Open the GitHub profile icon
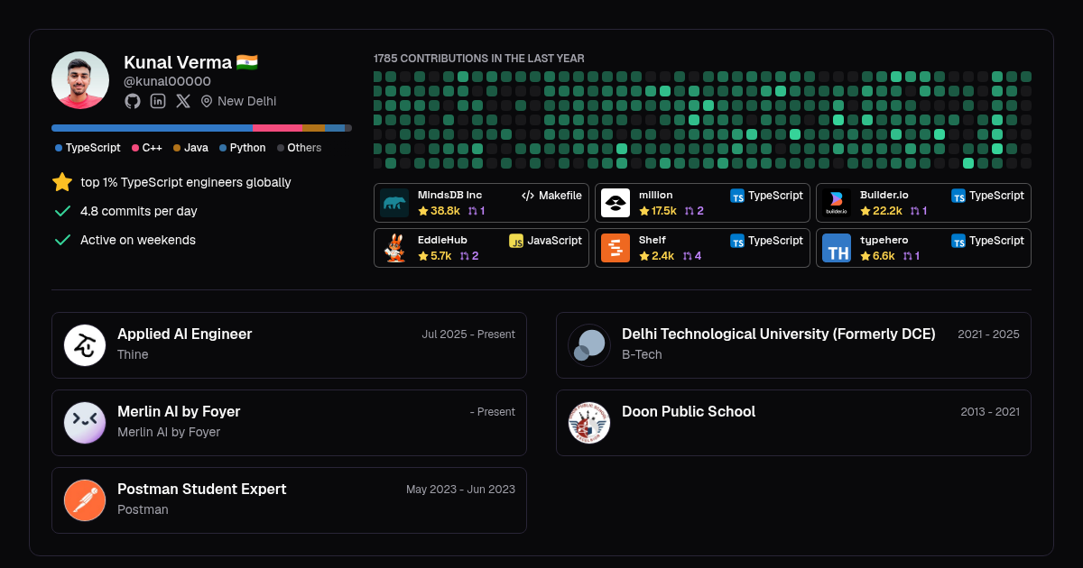Image resolution: width=1083 pixels, height=568 pixels. (x=133, y=101)
